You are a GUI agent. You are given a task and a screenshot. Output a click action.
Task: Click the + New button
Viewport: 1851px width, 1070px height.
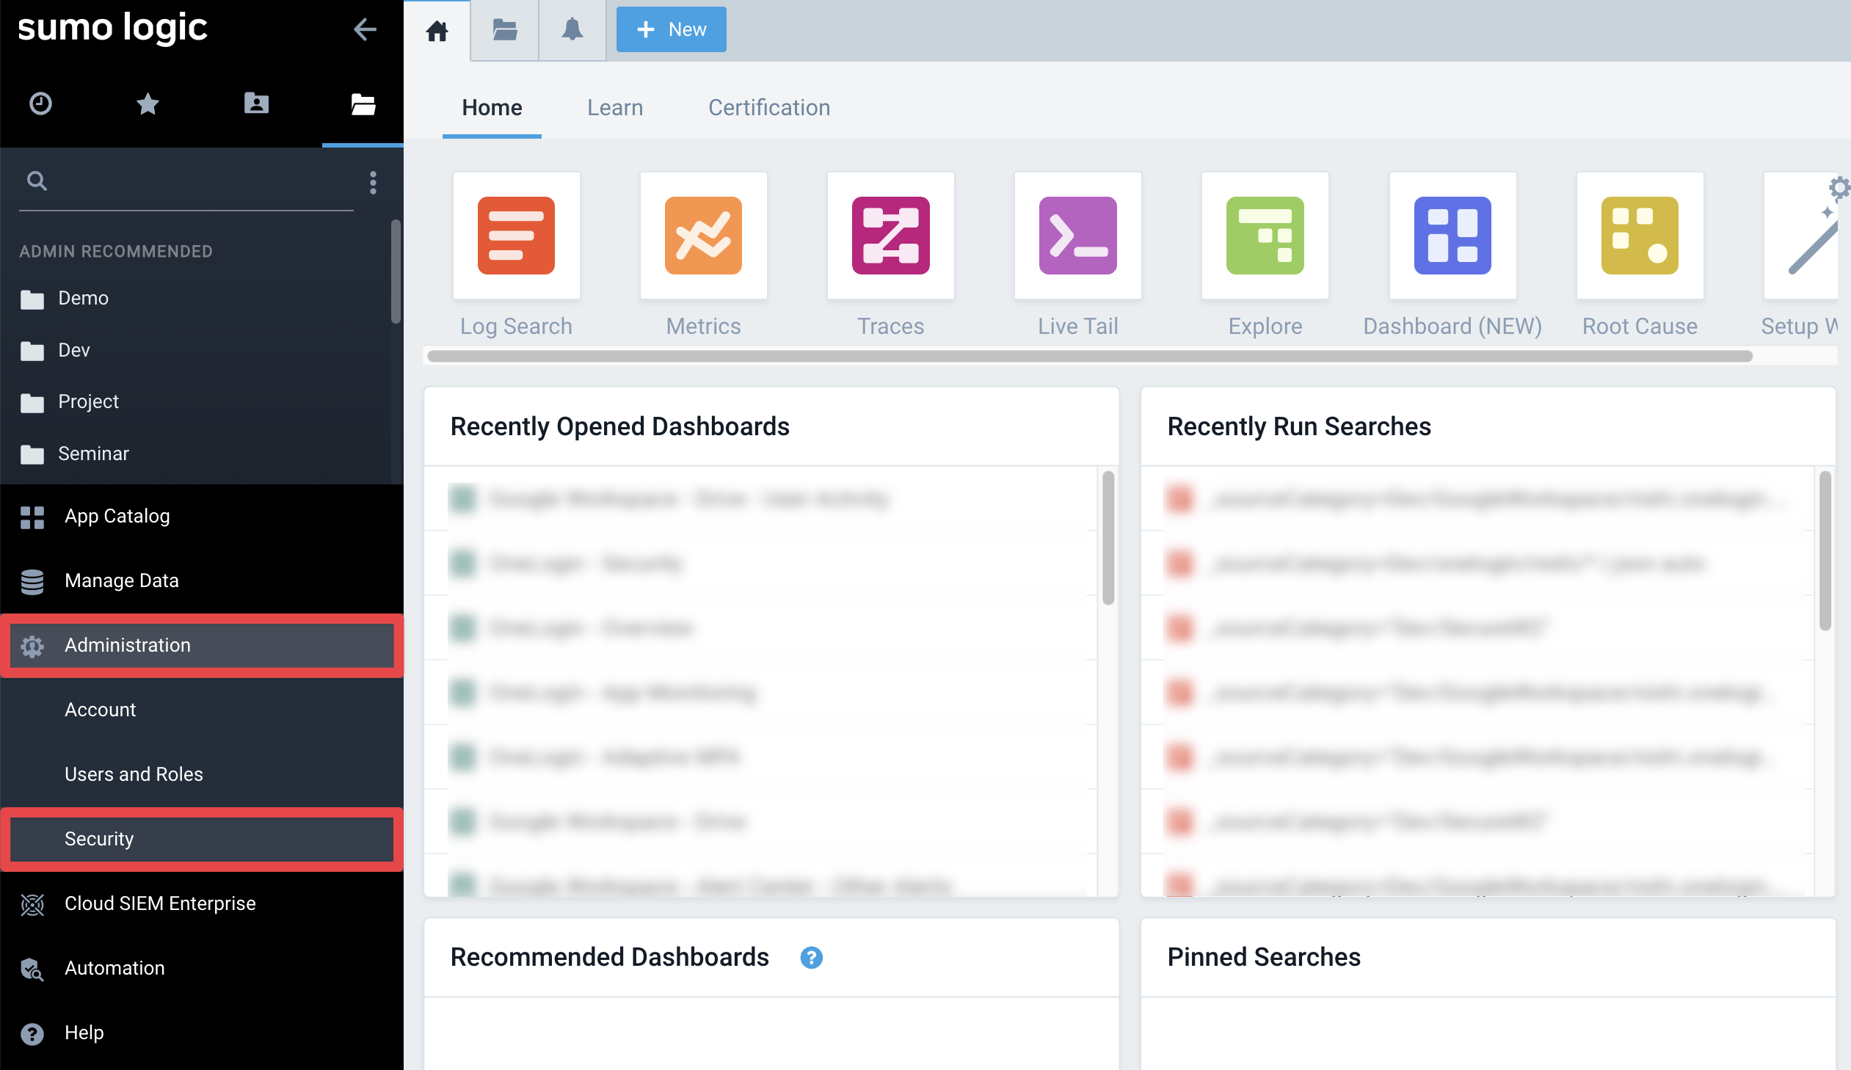[672, 29]
